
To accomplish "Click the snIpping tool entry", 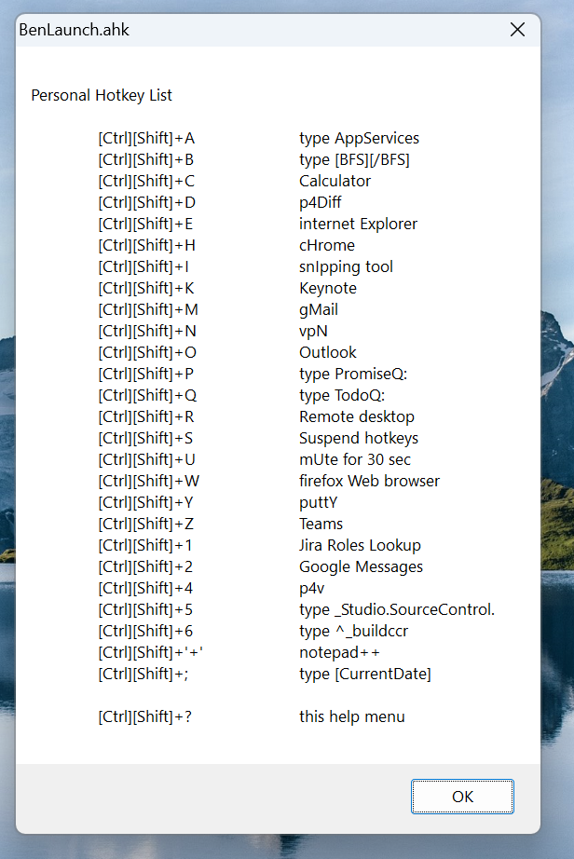I will click(x=346, y=266).
